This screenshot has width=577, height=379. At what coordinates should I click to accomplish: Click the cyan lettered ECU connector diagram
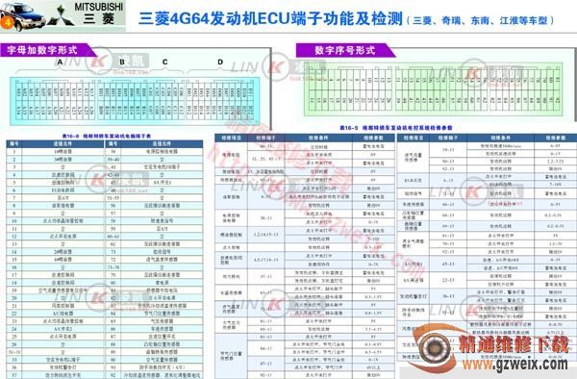[135, 100]
